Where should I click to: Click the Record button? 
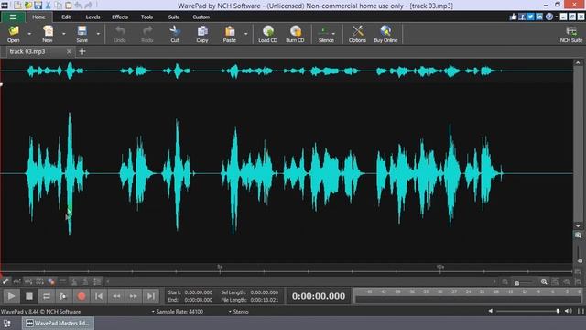pyautogui.click(x=81, y=296)
